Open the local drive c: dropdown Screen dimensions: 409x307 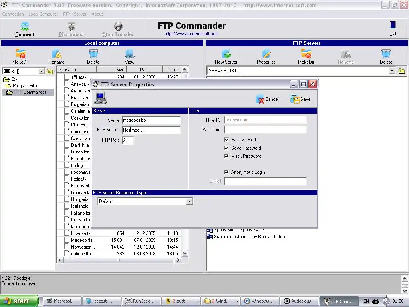42,71
